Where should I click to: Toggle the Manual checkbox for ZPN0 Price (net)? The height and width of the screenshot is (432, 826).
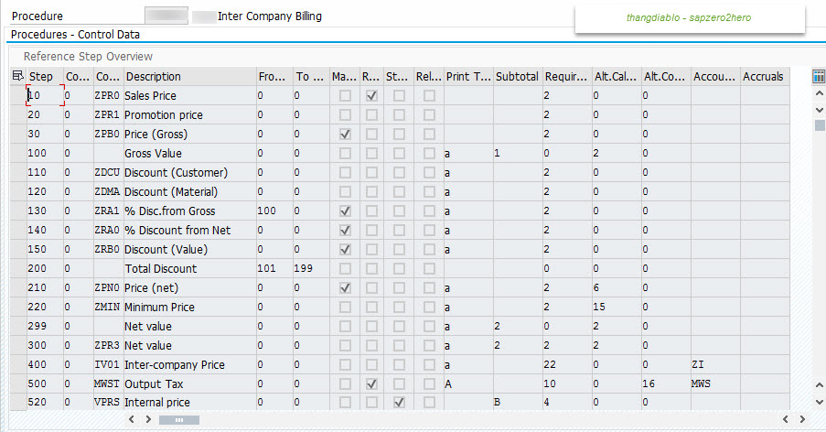[344, 288]
